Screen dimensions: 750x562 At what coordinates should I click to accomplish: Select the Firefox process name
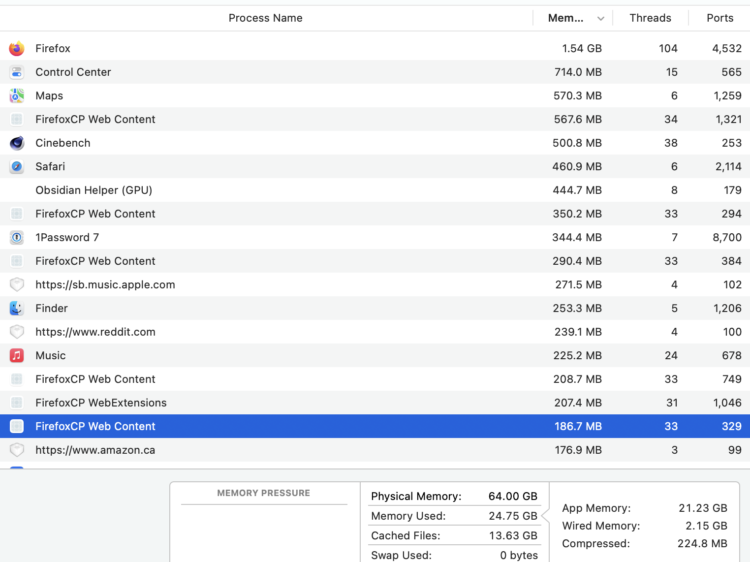pyautogui.click(x=53, y=48)
